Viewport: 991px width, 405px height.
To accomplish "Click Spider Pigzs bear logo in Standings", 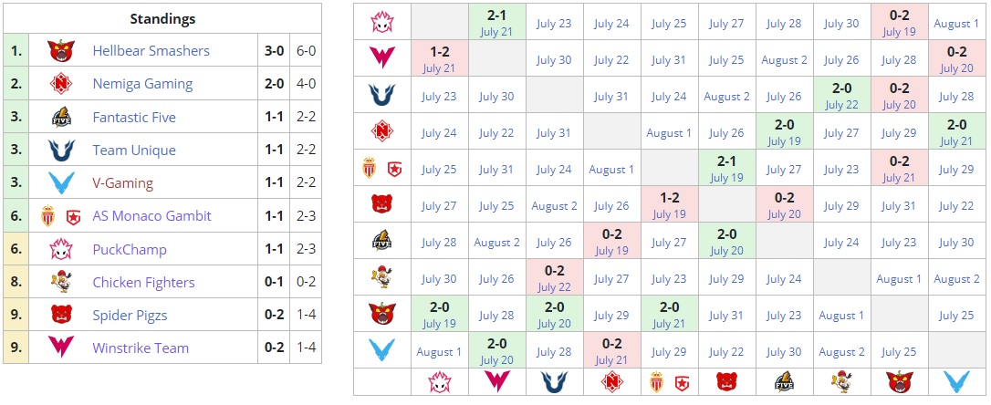I will point(63,316).
